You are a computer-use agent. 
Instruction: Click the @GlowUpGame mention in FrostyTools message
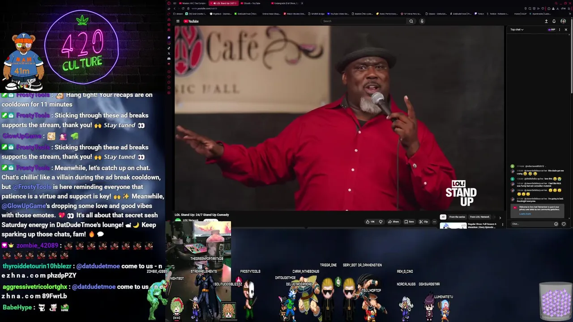tap(24, 206)
